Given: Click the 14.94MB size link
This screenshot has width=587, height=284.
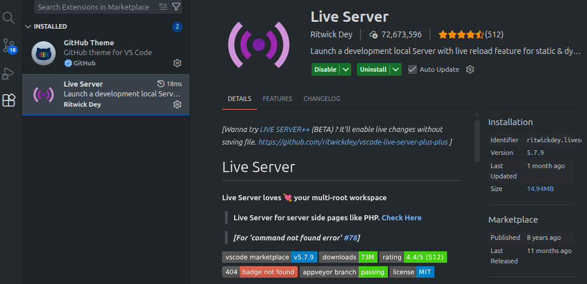Looking at the screenshot, I should (540, 189).
